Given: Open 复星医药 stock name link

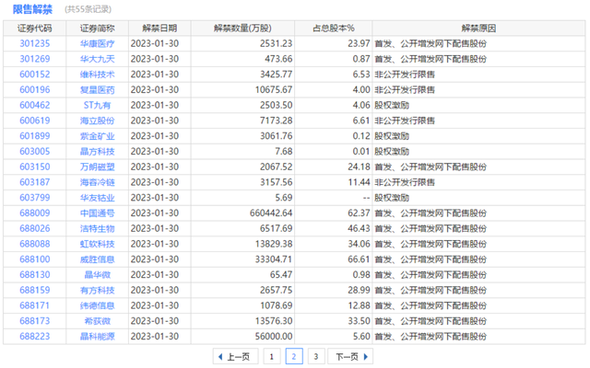Looking at the screenshot, I should pyautogui.click(x=97, y=90).
